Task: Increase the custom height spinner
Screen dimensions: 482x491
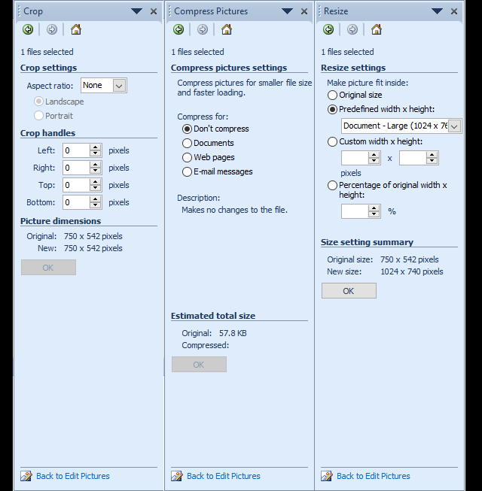Action: tap(432, 155)
